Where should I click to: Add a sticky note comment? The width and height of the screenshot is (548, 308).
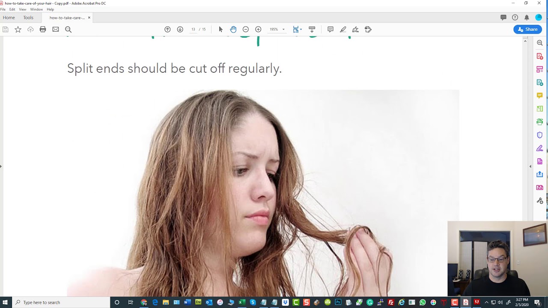tap(331, 30)
